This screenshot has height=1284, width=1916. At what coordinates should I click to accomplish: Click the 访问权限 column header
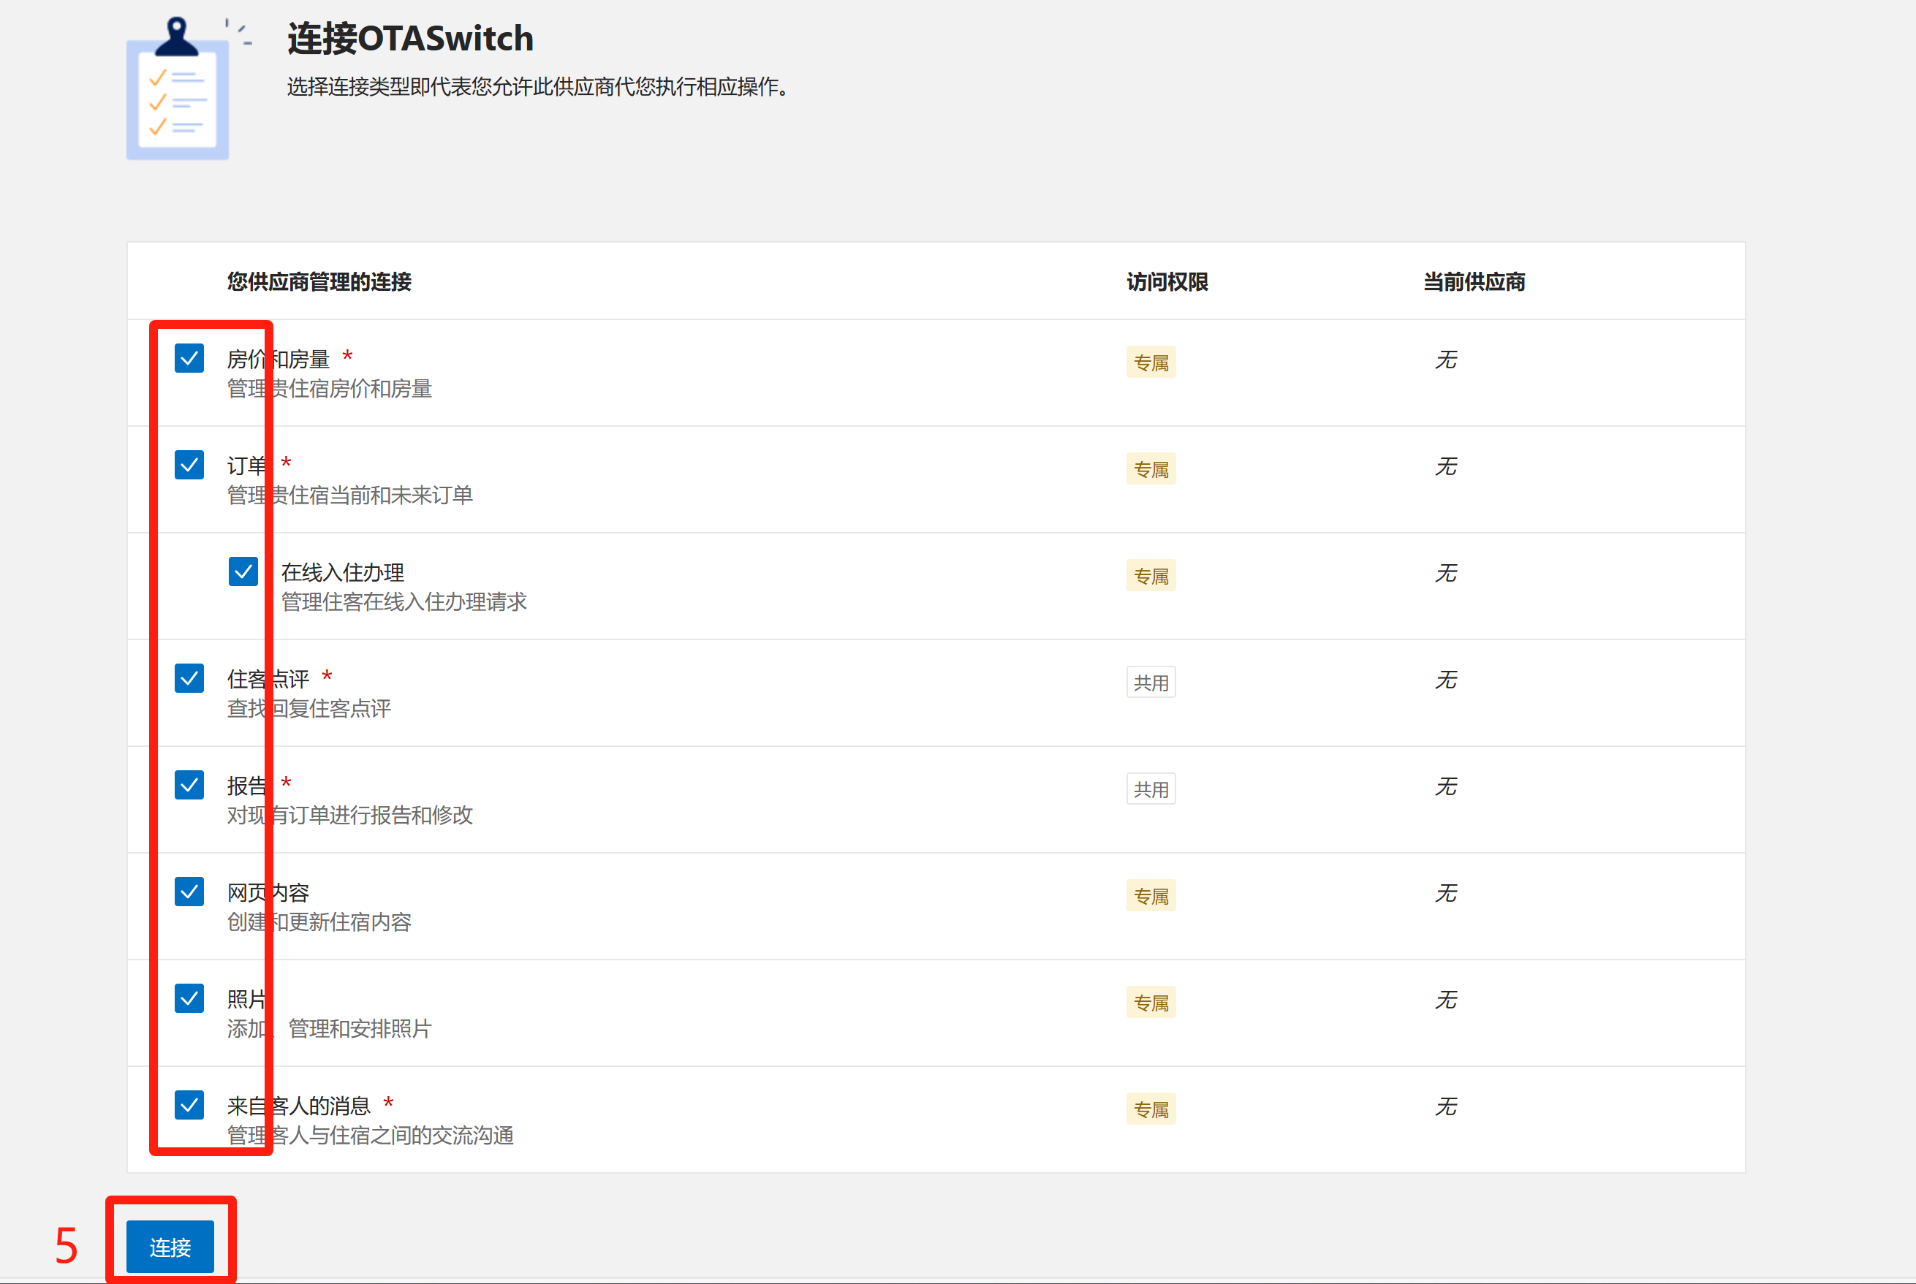[x=1167, y=281]
